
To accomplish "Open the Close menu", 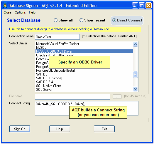I will pos(7,12).
